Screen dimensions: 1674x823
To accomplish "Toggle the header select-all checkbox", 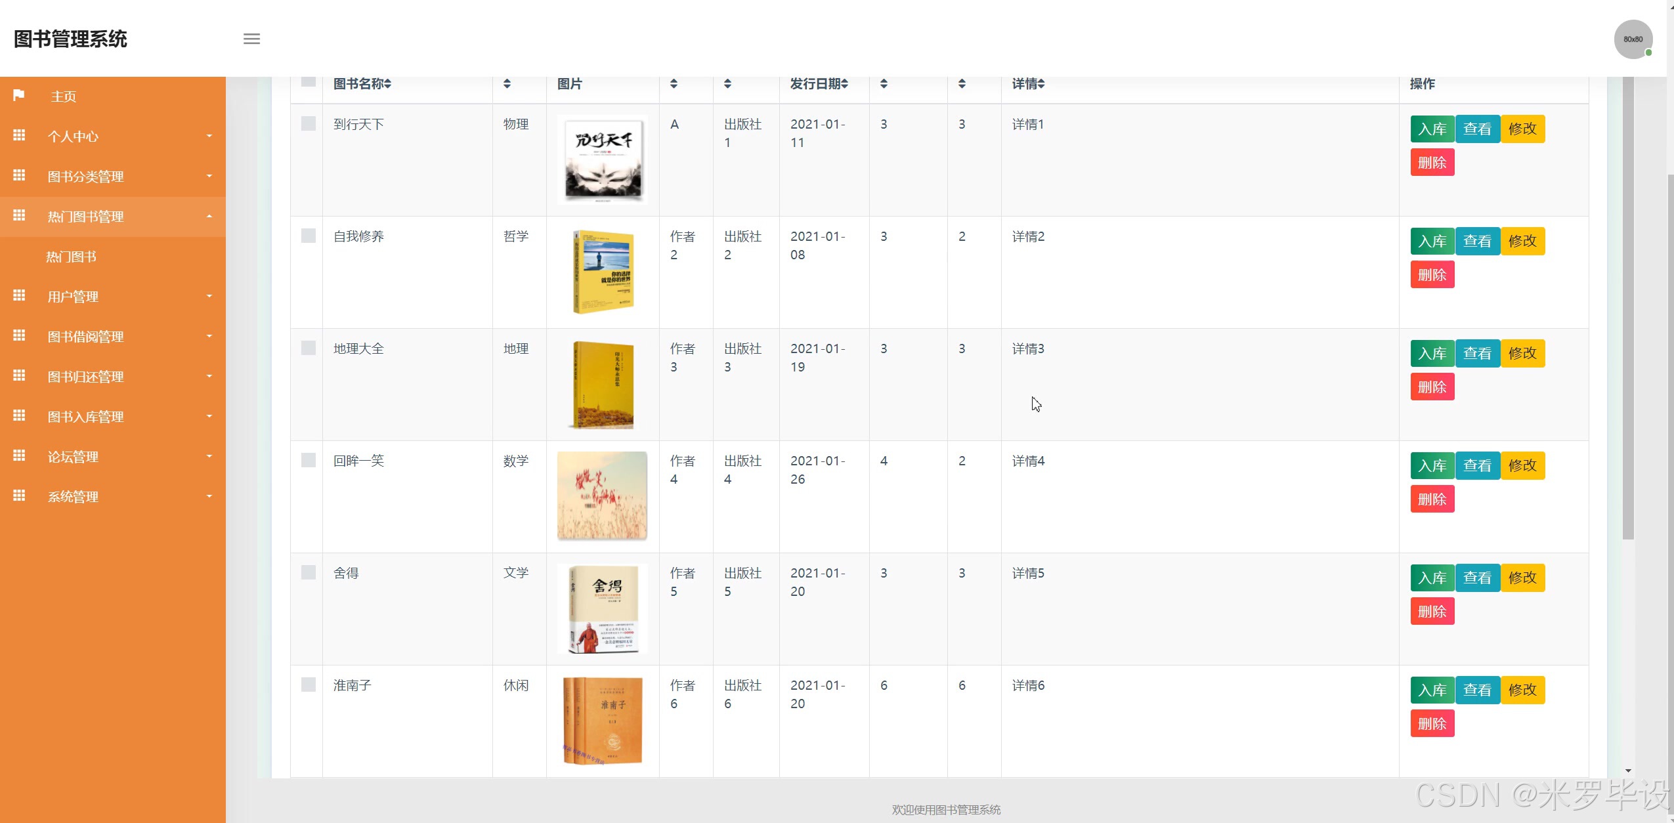I will pos(308,81).
